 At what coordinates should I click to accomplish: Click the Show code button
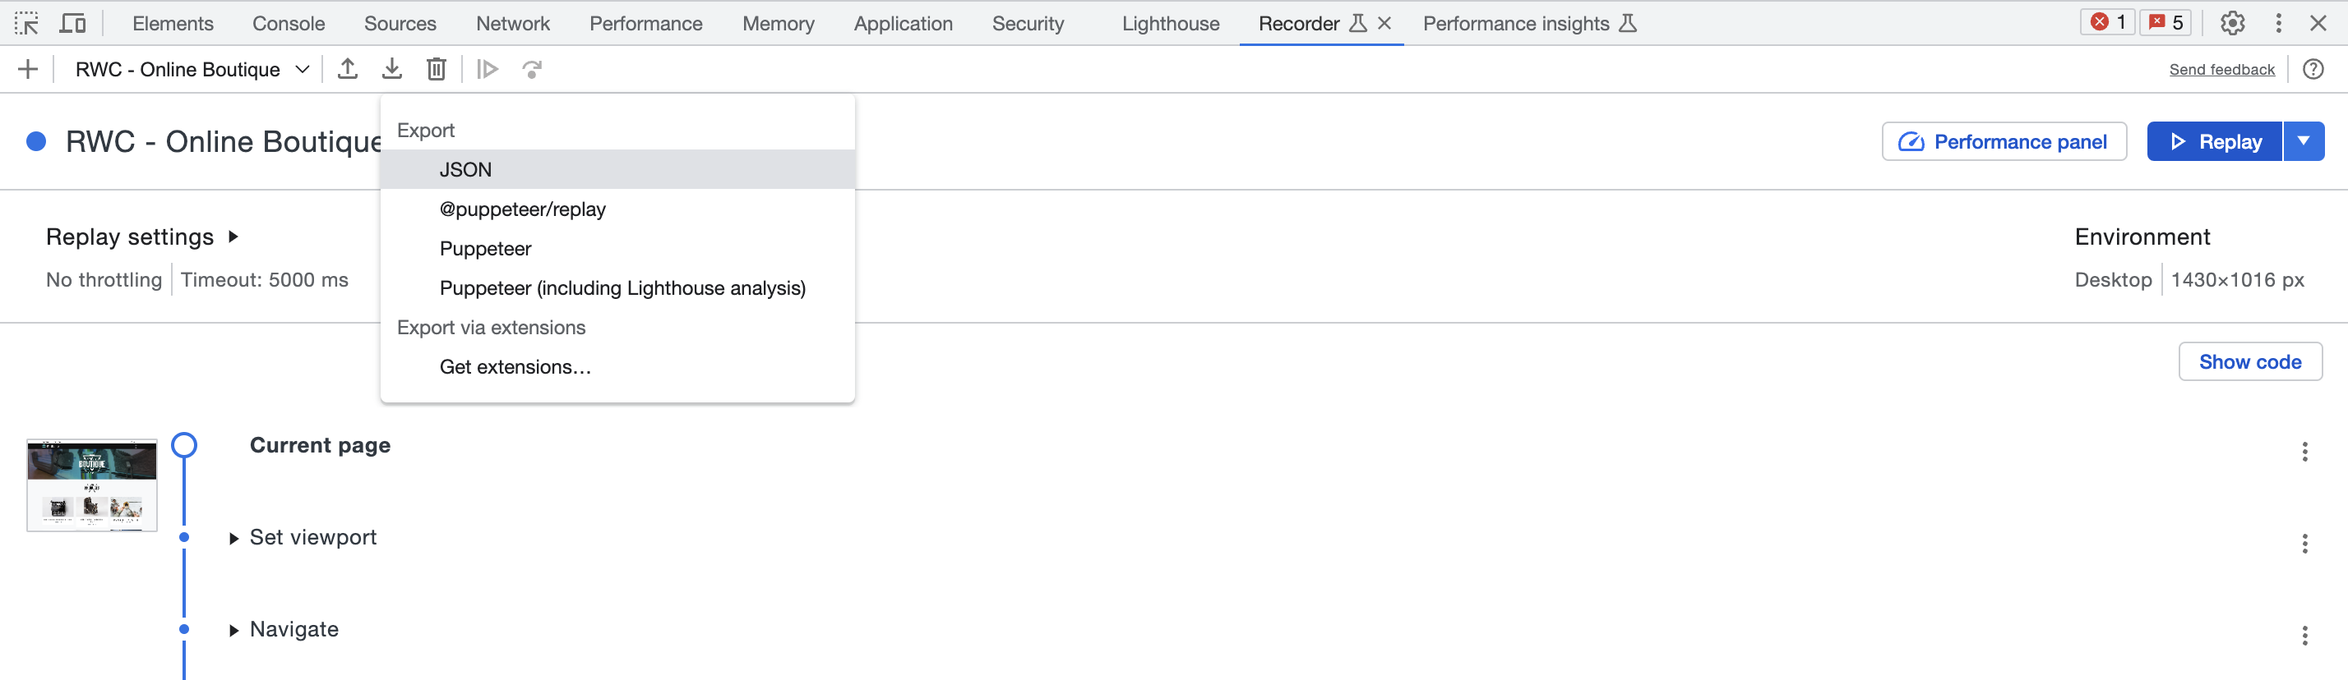coord(2249,361)
